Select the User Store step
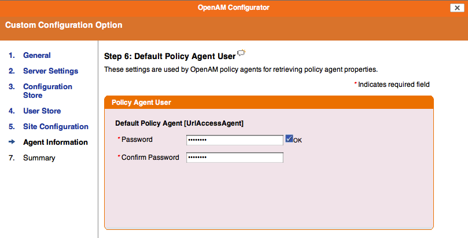468x238 pixels. point(42,111)
